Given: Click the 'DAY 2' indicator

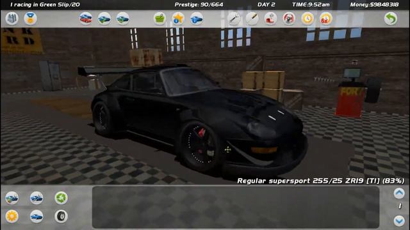Looking at the screenshot, I should pyautogui.click(x=266, y=4).
